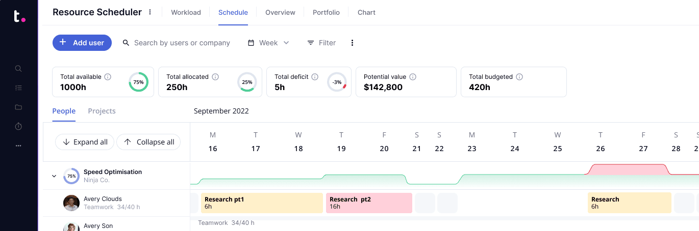Open the Week view dropdown
Screen dimensions: 699x231
point(268,43)
